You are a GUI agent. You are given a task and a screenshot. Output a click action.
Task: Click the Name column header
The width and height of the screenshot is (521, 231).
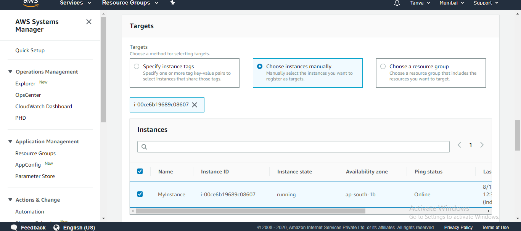[x=166, y=172]
